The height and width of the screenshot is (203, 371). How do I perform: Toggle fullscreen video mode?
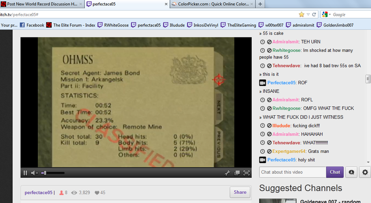246,173
